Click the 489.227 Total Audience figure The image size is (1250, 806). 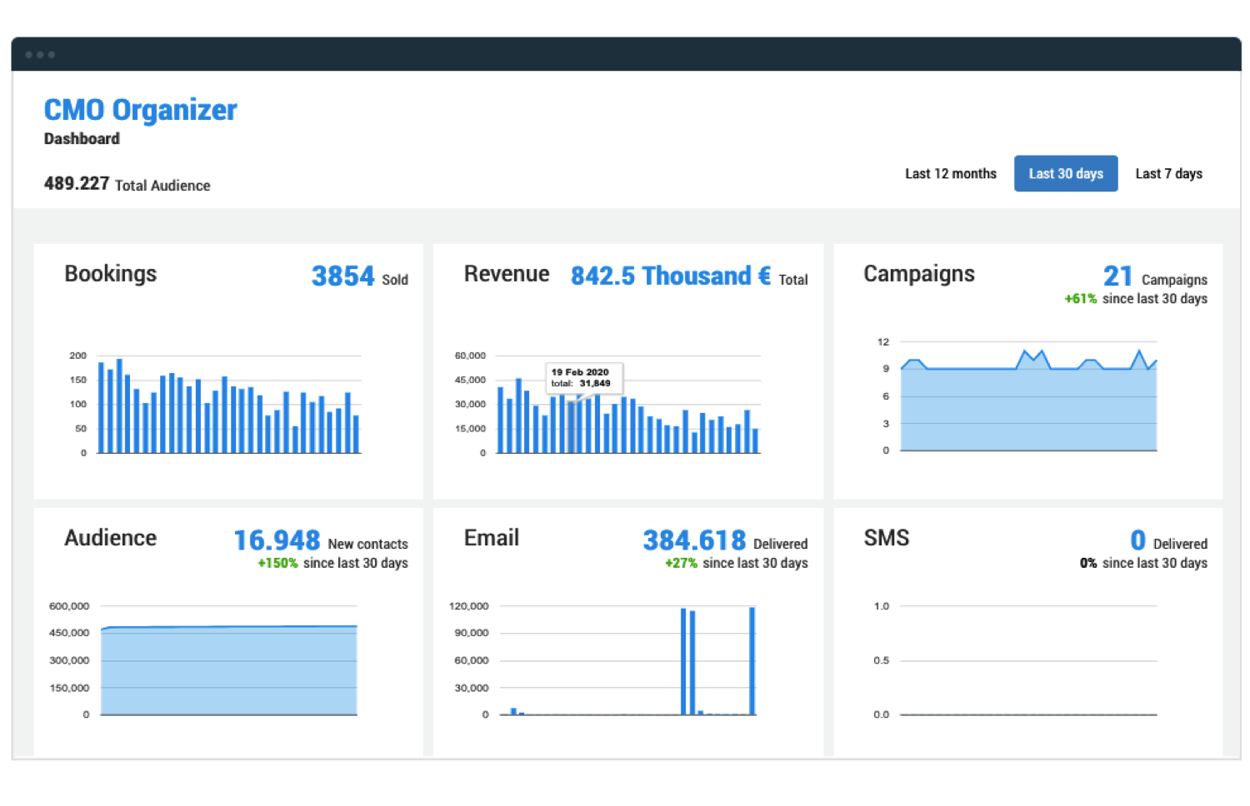[127, 184]
